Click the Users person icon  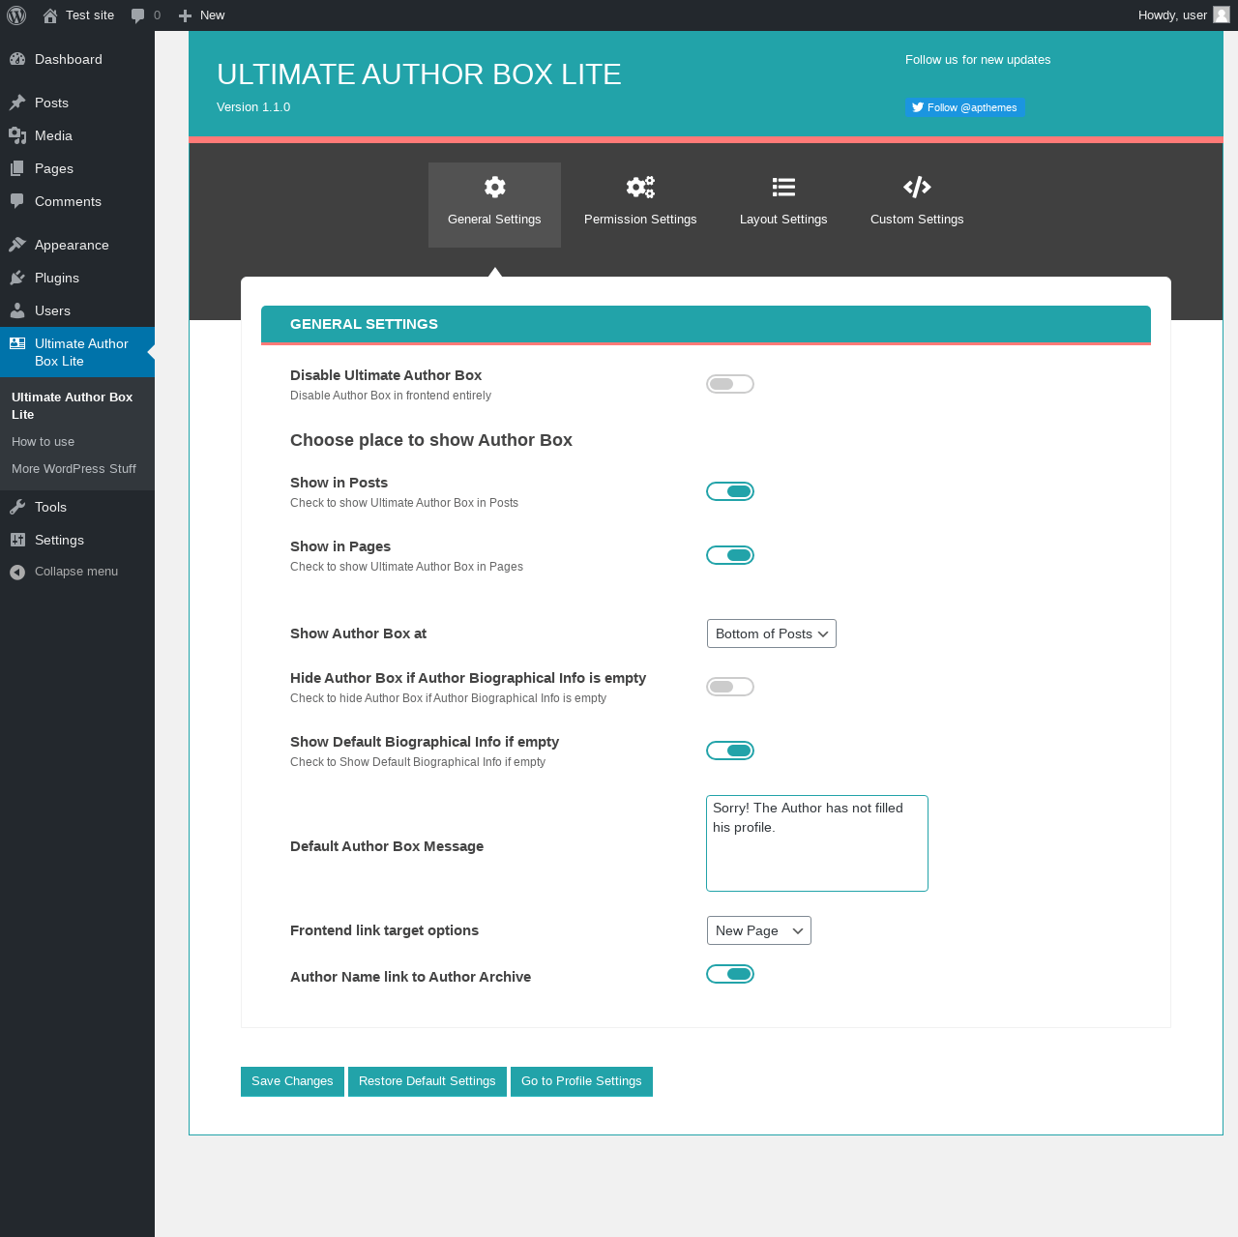coord(17,310)
